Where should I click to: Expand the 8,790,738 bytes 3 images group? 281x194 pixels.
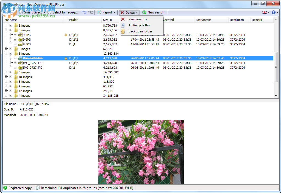[x=6, y=25]
